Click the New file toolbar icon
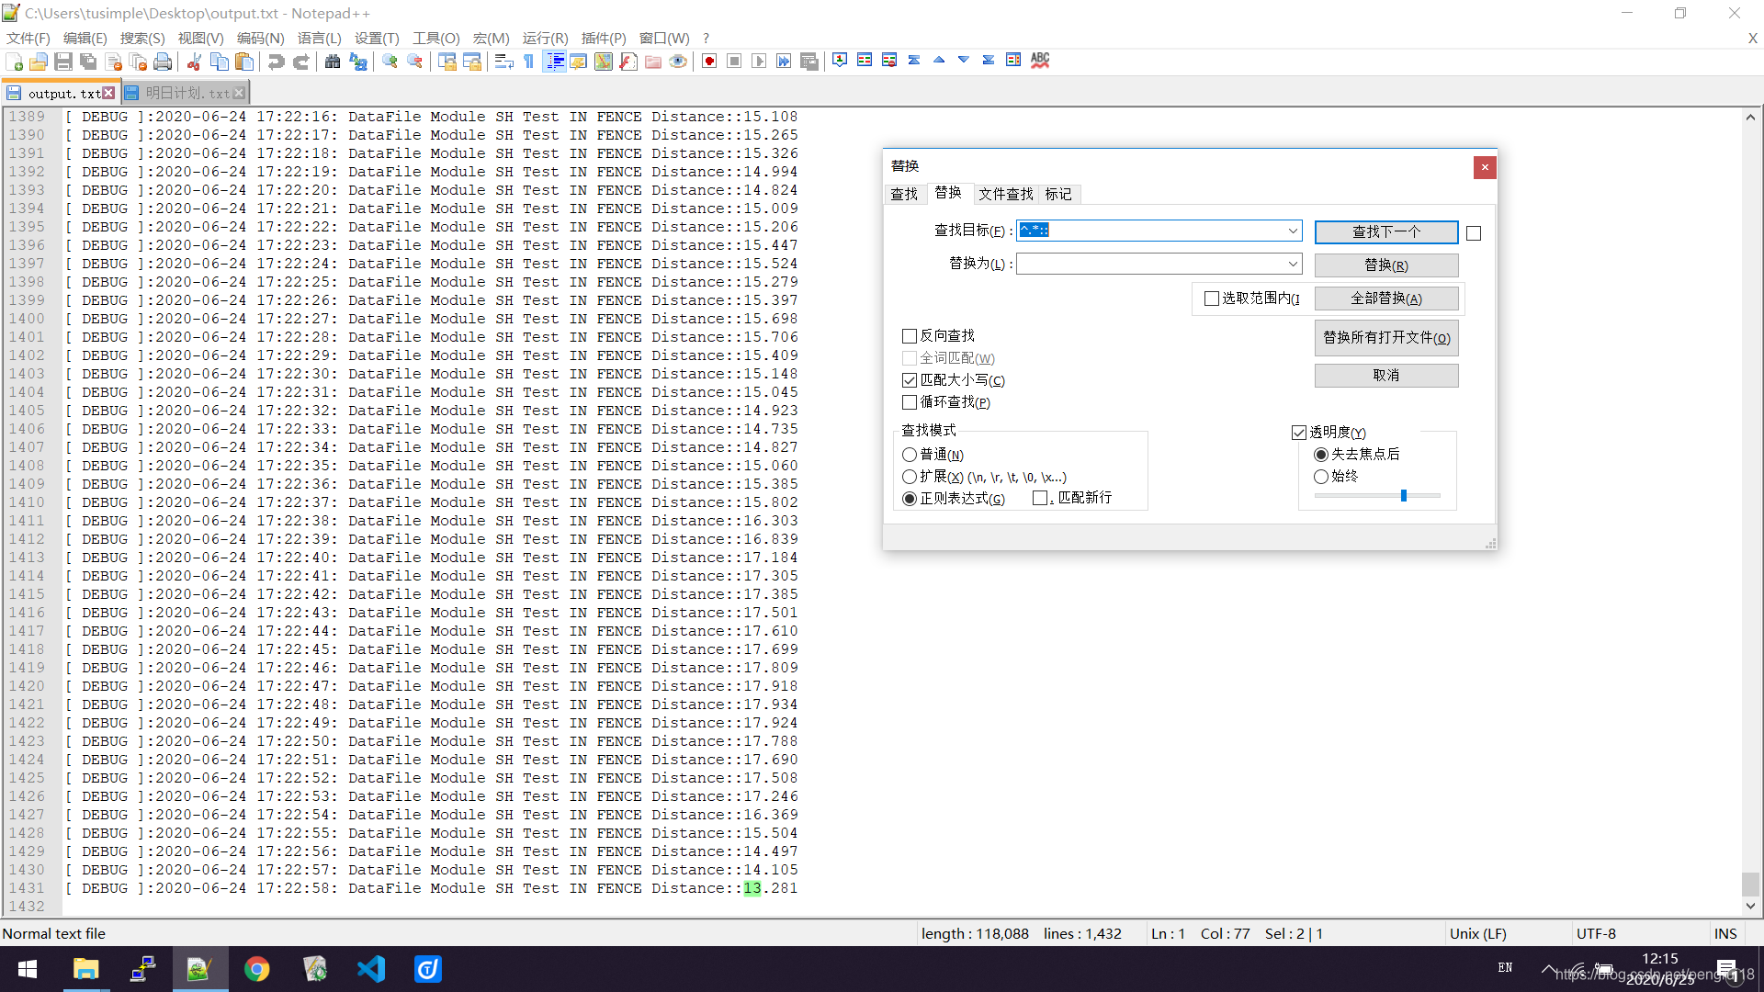The image size is (1764, 992). point(15,62)
